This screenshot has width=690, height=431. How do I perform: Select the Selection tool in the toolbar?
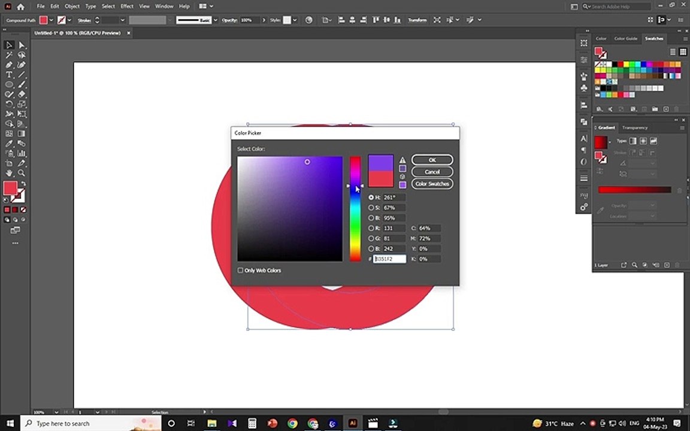coord(9,45)
